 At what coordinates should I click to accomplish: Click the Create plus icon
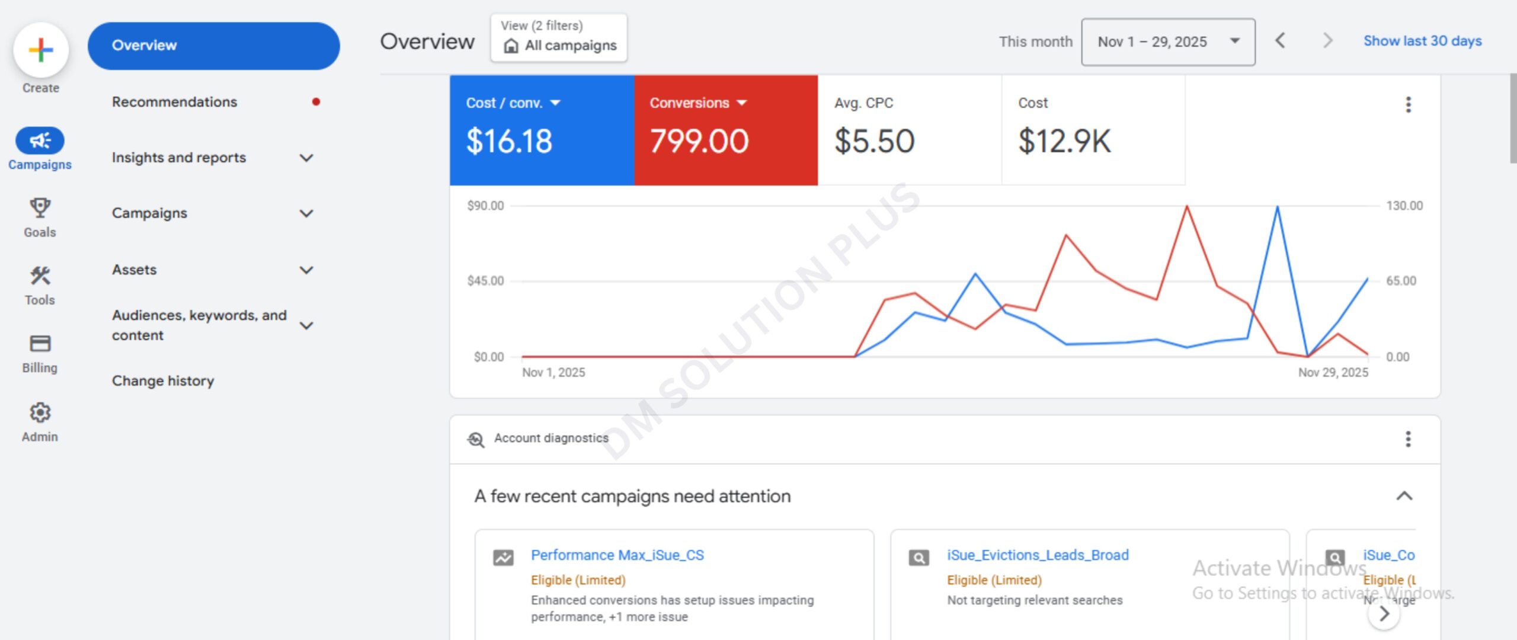point(41,50)
